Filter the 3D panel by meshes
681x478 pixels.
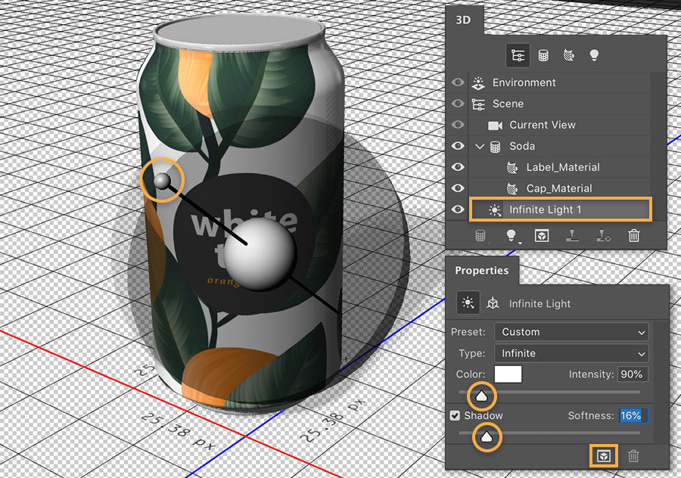click(543, 55)
